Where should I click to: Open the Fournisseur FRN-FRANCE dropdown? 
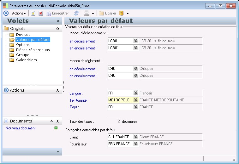pos(135,144)
